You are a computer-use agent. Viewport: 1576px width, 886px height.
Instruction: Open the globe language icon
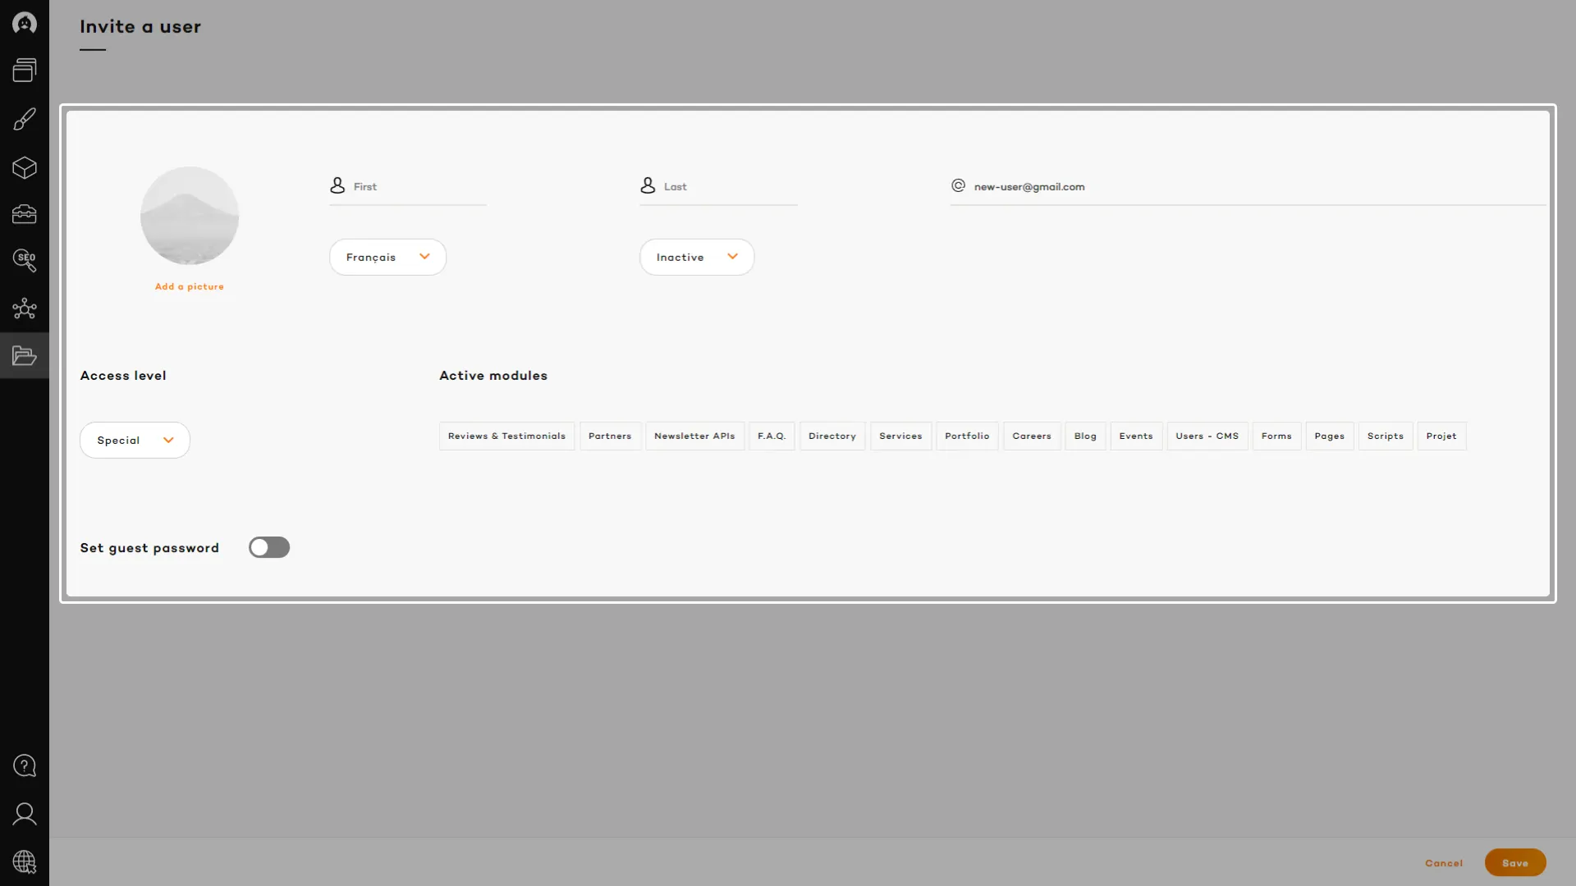pos(25,861)
